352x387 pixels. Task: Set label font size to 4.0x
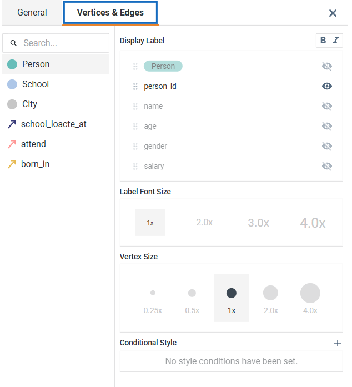point(313,223)
